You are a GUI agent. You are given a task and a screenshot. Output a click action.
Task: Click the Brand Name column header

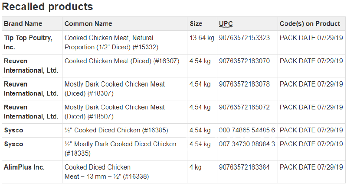tap(23, 24)
